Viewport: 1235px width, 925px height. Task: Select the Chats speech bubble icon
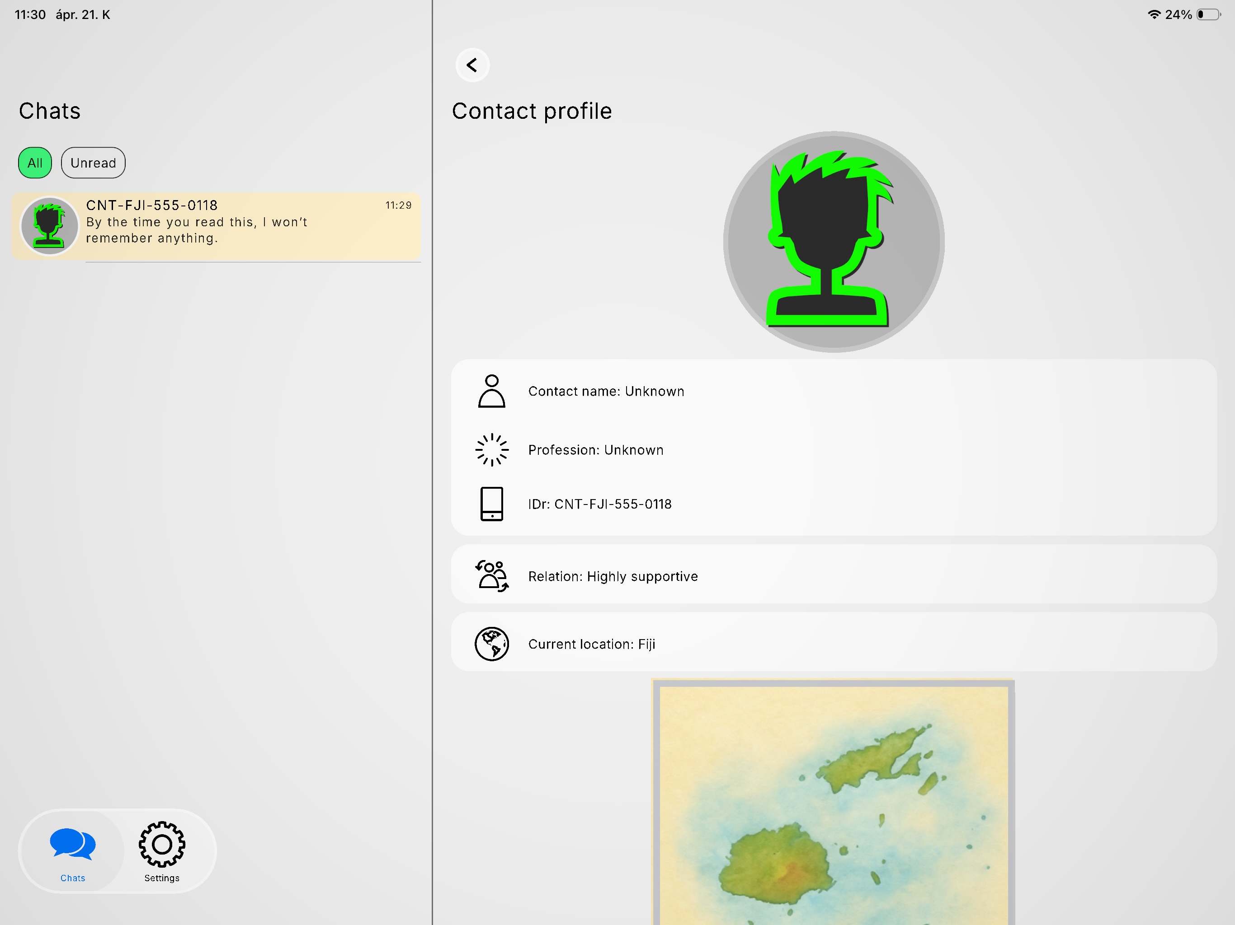[x=72, y=845]
